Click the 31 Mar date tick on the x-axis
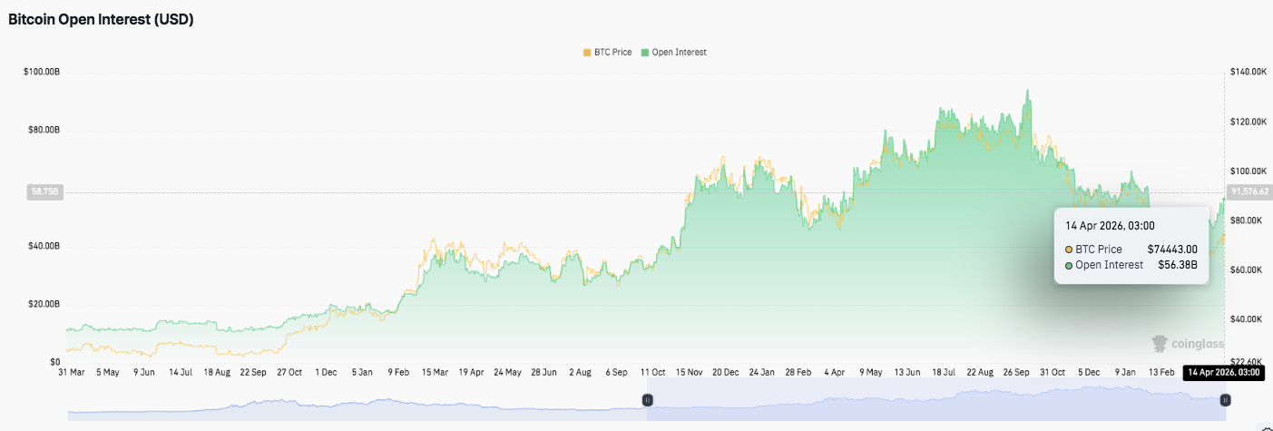 [x=71, y=372]
